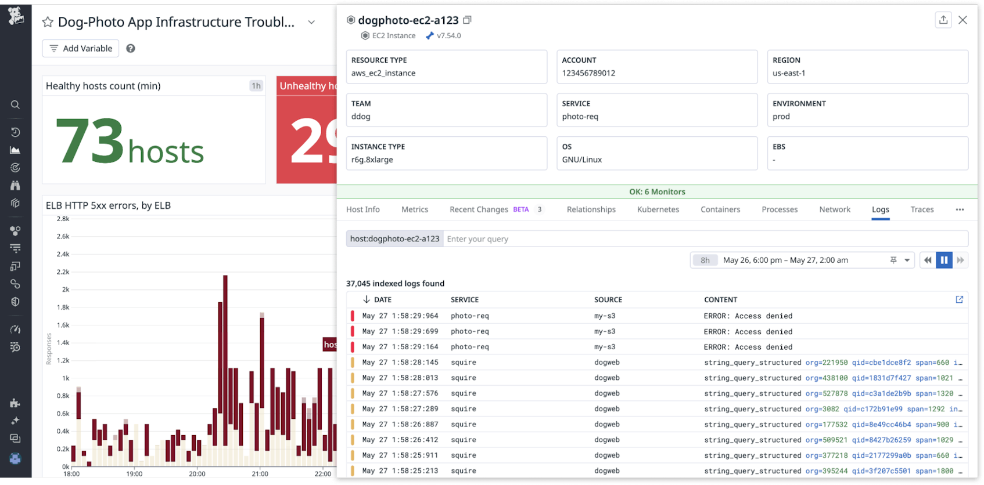Step back the log time range
Viewport: 984px width, 485px height.
click(x=928, y=260)
